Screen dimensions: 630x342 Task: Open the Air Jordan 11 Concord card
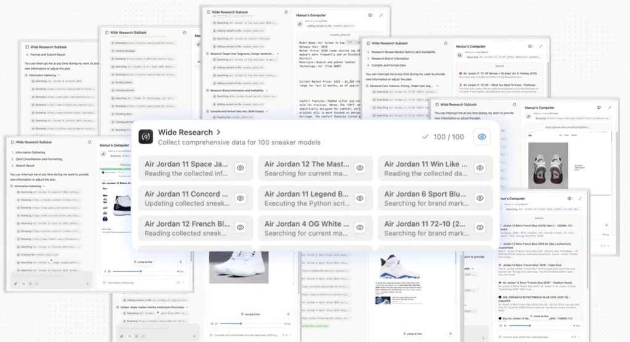coord(196,198)
